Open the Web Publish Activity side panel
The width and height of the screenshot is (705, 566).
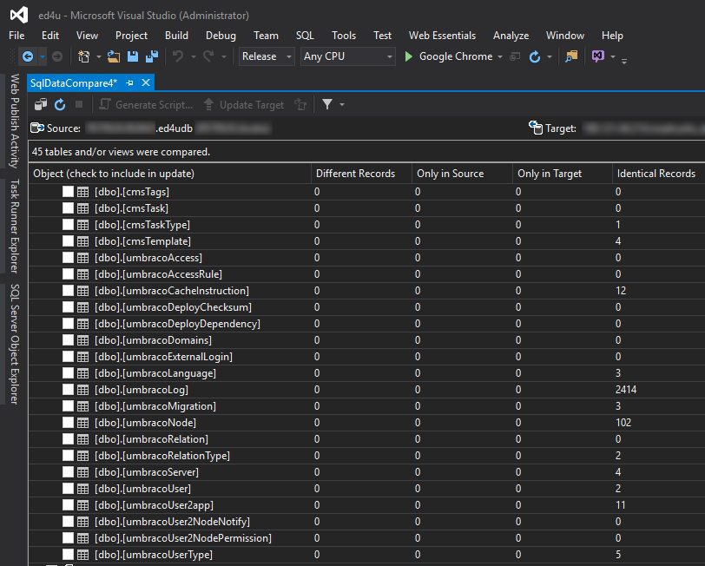coord(15,122)
